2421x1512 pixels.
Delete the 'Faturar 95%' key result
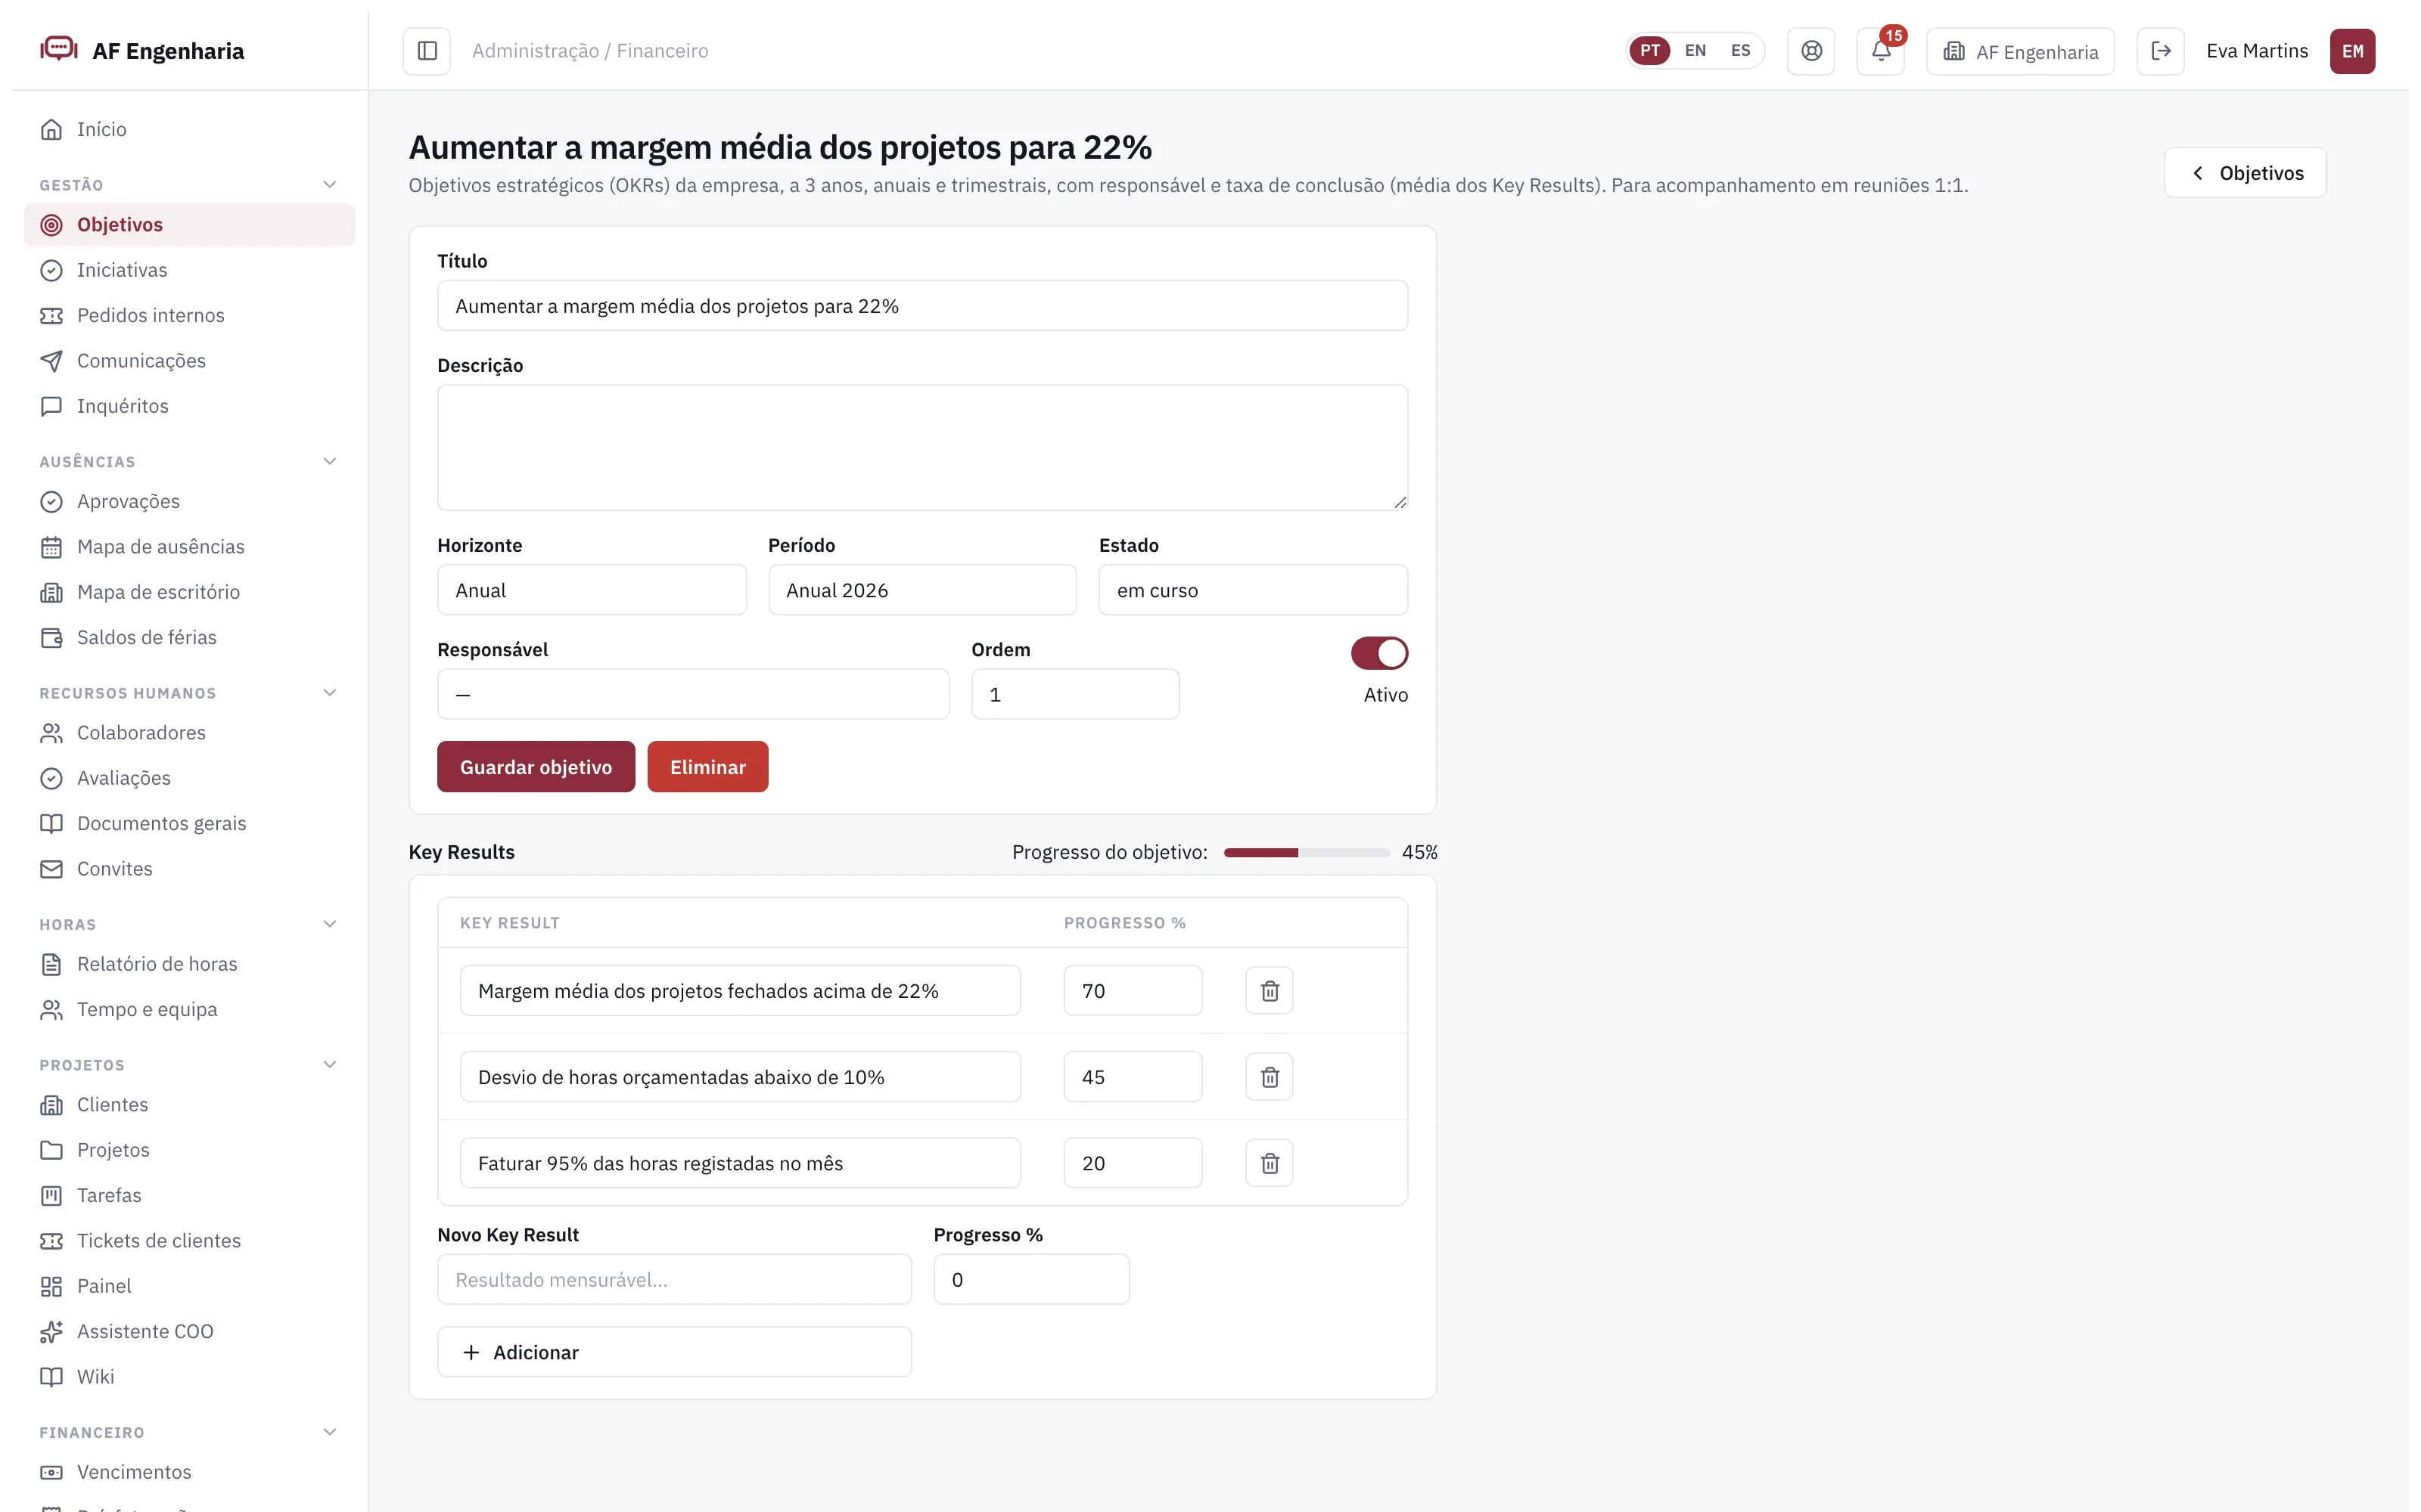[1270, 1163]
